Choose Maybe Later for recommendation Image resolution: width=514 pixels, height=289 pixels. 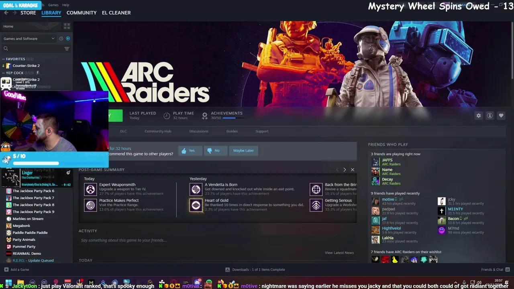point(243,151)
